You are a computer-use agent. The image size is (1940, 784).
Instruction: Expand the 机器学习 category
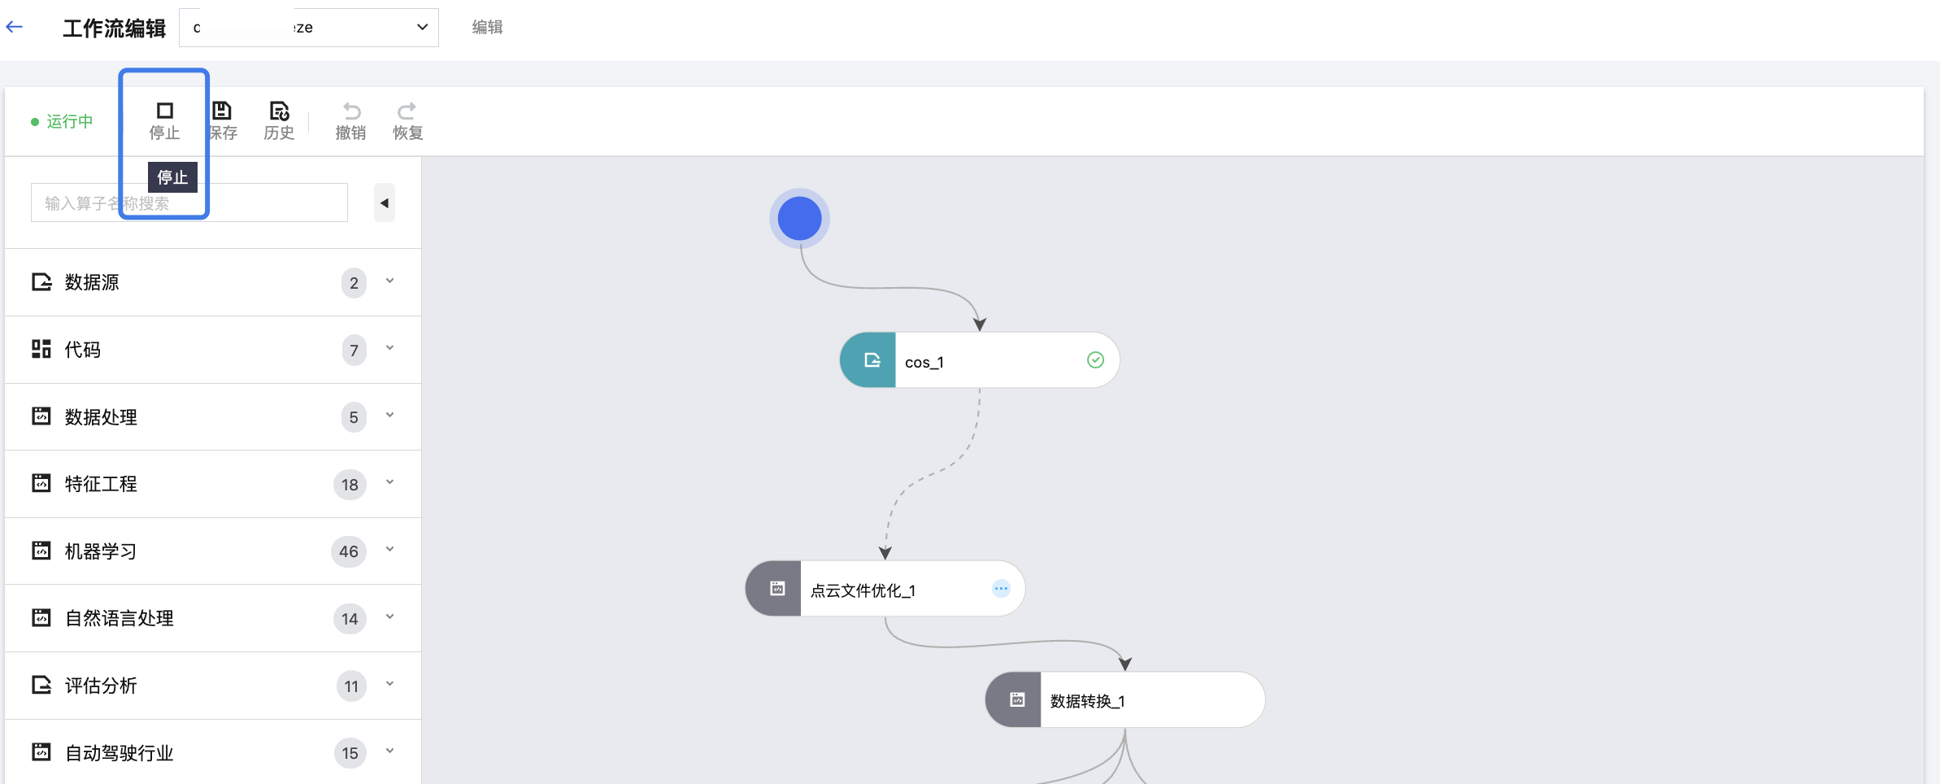(x=389, y=550)
